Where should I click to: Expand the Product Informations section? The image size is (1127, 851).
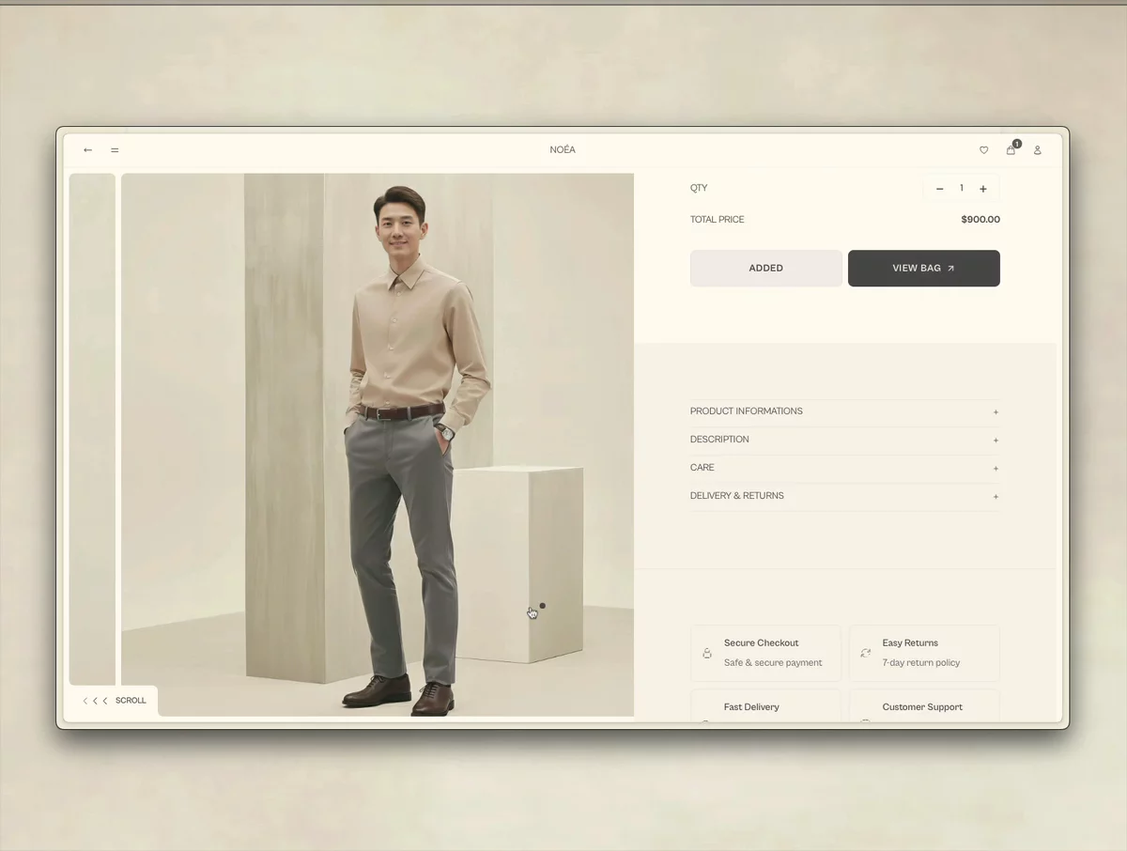844,411
